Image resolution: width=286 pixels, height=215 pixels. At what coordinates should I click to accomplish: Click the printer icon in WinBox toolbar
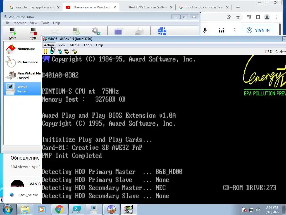140,31
